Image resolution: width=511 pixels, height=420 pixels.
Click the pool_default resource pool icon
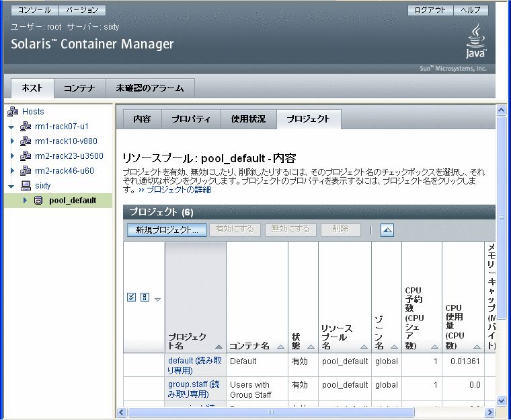pyautogui.click(x=38, y=201)
